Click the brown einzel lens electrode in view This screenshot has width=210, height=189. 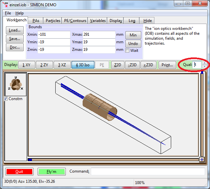[x=99, y=107]
